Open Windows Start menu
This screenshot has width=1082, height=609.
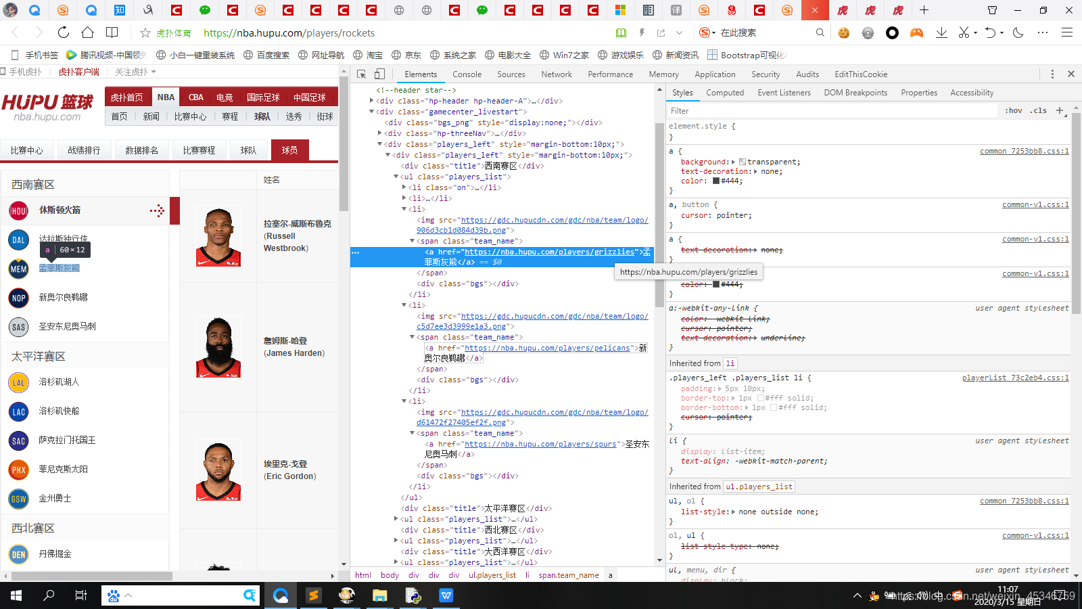click(x=16, y=595)
